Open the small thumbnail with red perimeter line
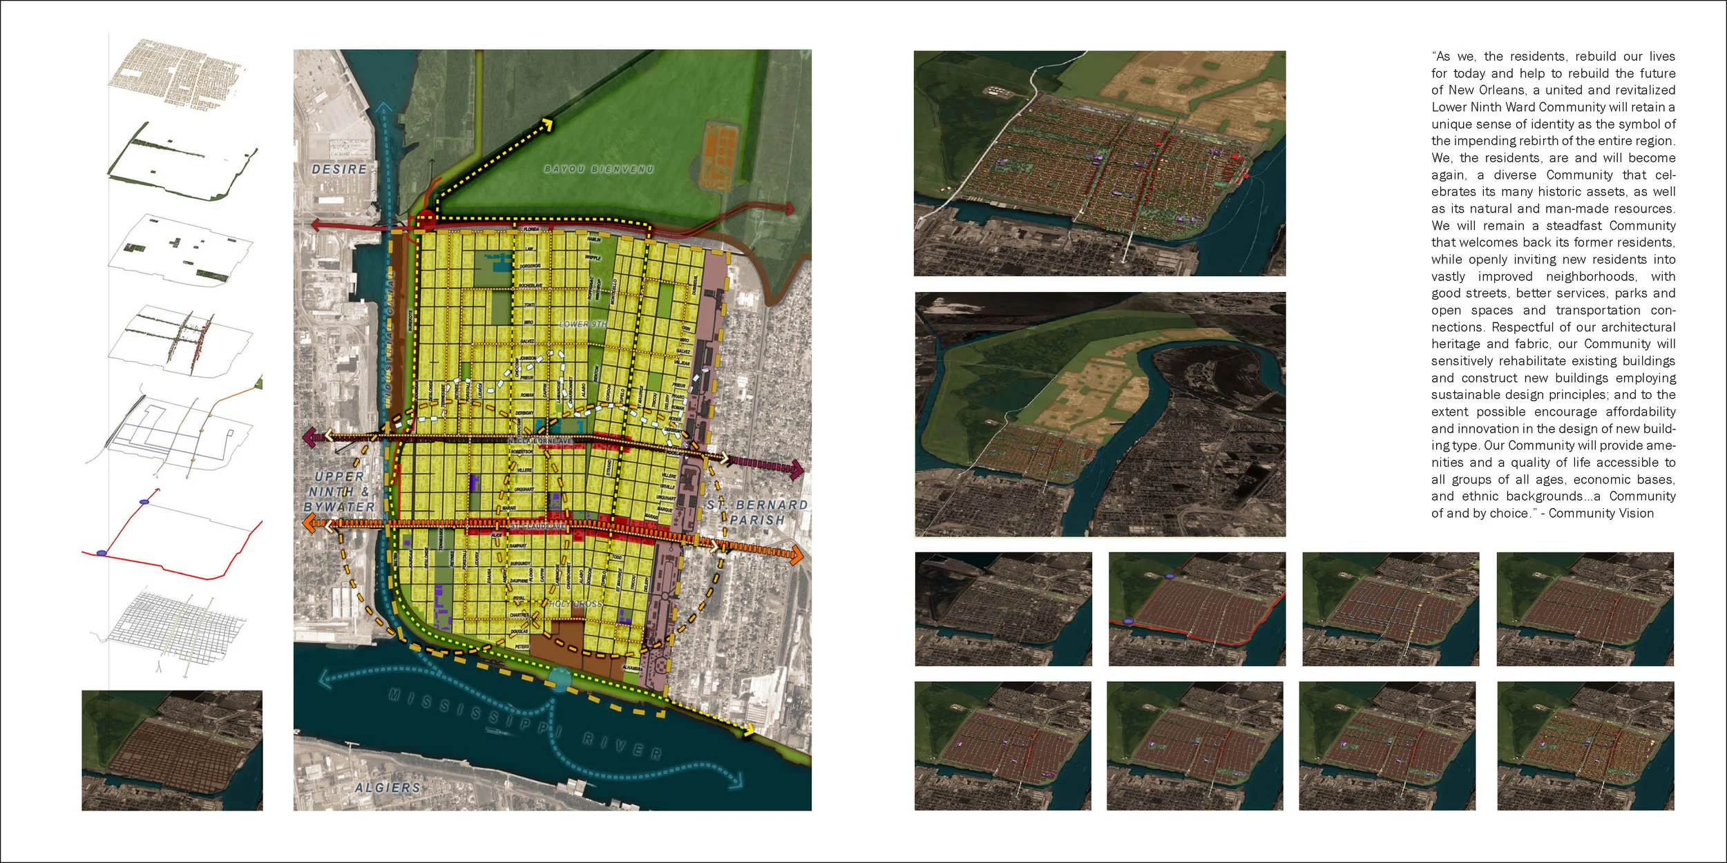This screenshot has height=863, width=1727. pos(1197,609)
